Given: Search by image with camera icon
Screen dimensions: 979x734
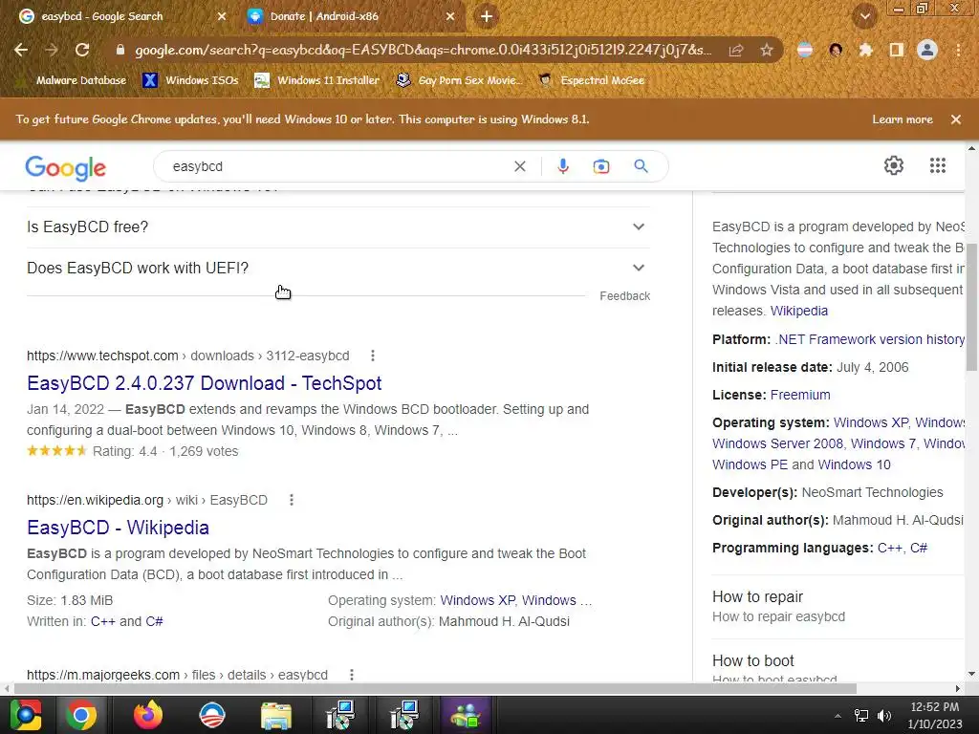Looking at the screenshot, I should 601,166.
